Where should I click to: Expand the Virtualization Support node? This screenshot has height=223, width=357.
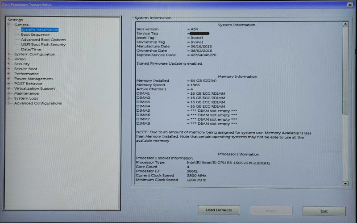tap(8, 88)
